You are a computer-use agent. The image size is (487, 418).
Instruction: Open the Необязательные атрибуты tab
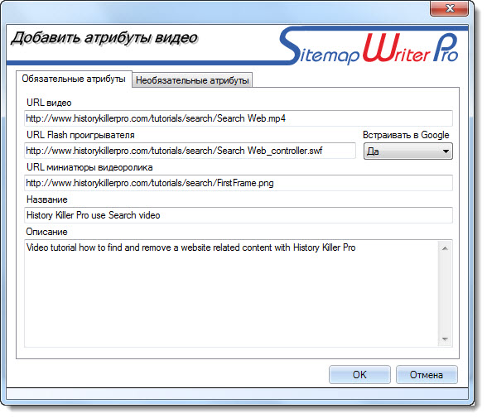click(192, 80)
